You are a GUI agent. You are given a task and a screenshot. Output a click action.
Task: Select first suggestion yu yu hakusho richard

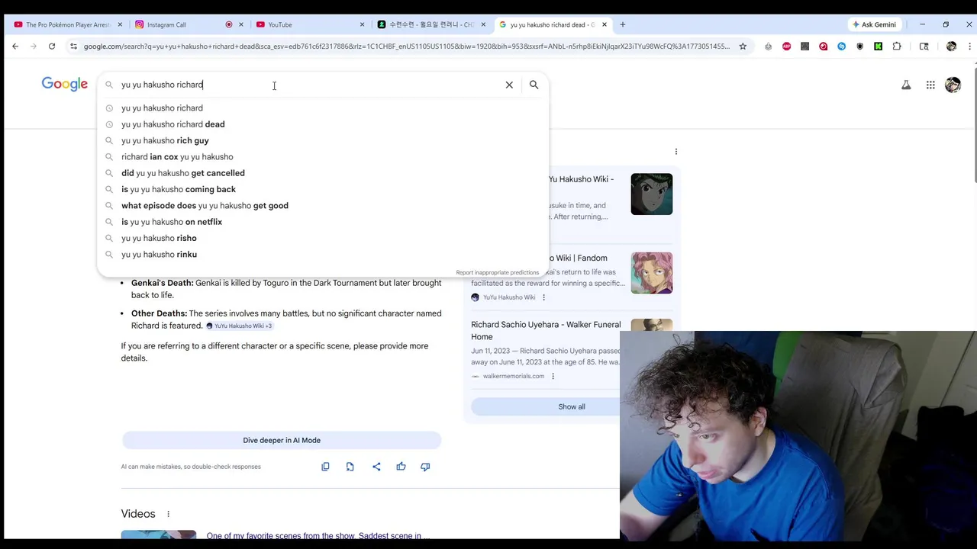[x=323, y=108]
